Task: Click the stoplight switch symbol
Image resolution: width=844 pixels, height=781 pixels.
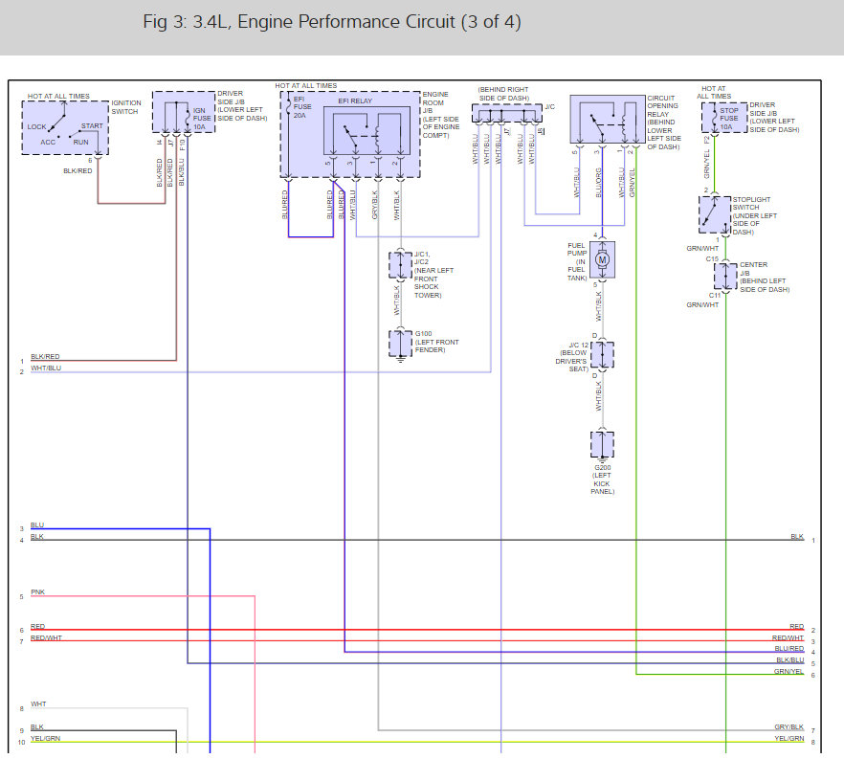Action: 714,215
